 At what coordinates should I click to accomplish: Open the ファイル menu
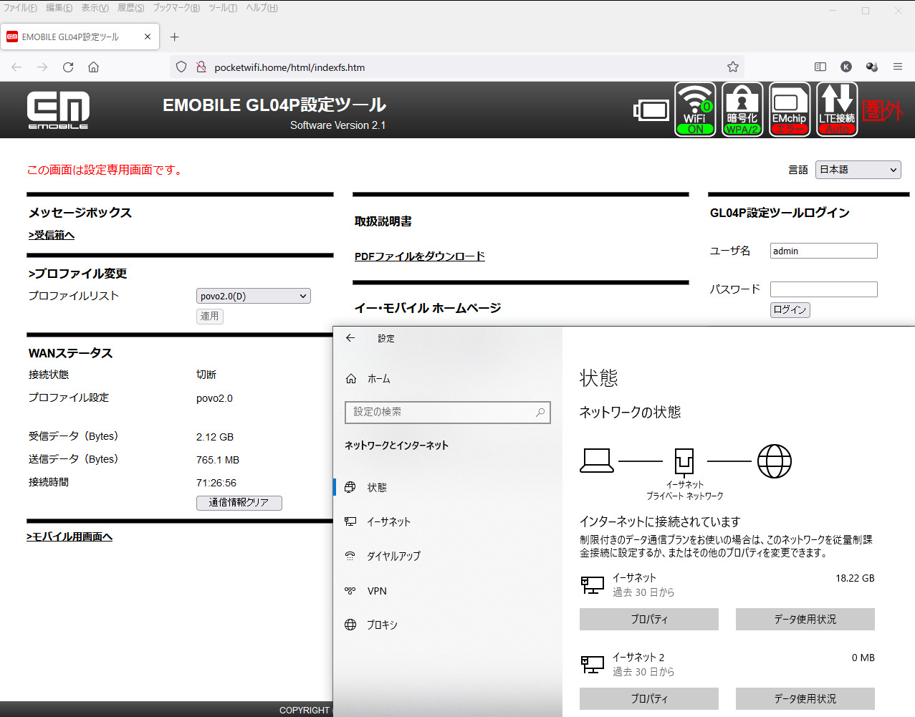[20, 8]
